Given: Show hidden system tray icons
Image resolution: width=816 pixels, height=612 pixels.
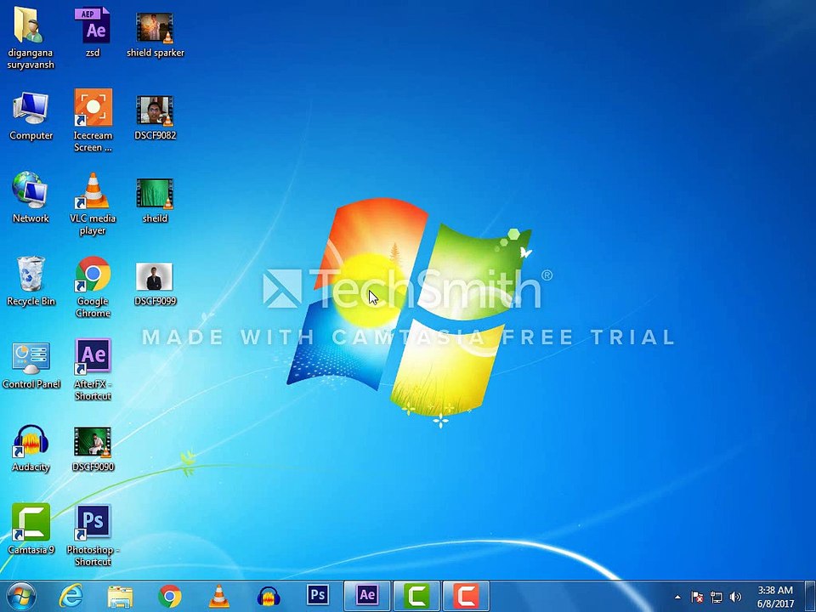Looking at the screenshot, I should pyautogui.click(x=677, y=597).
